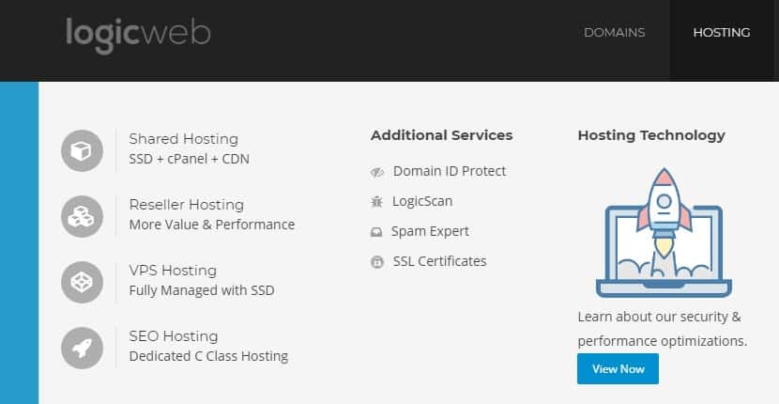Open the Shared Hosting link

(183, 139)
